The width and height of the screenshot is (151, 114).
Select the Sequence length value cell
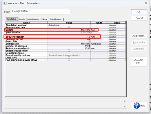tap(69, 37)
